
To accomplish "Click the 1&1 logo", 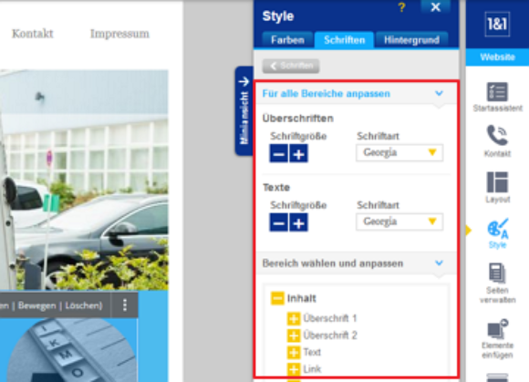I will (x=497, y=25).
